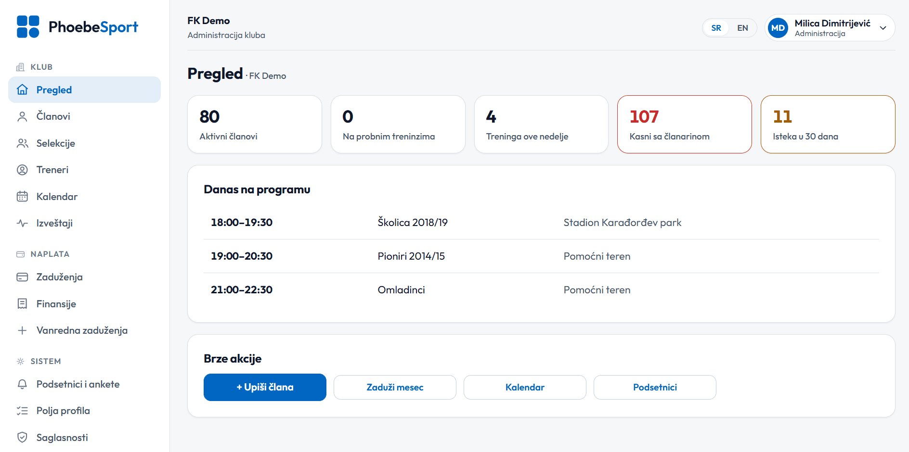
Task: Click the Polja profila list icon
Action: point(22,411)
